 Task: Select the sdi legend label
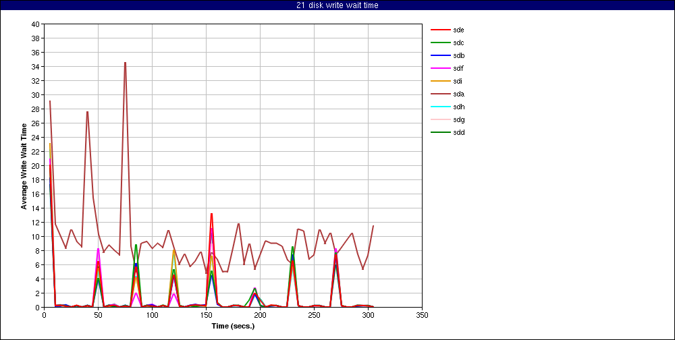(458, 82)
